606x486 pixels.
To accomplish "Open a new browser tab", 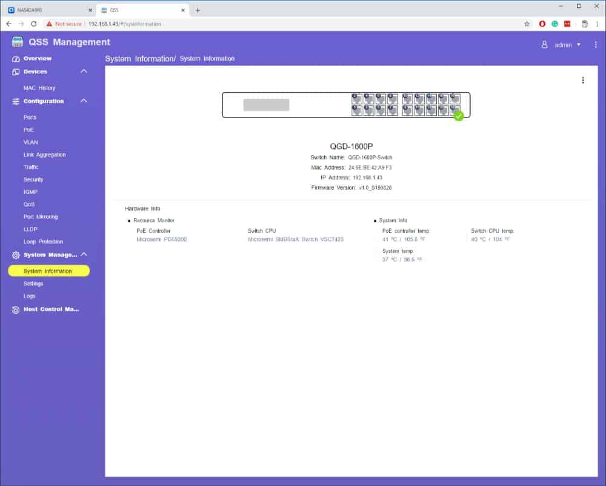I will [x=198, y=10].
